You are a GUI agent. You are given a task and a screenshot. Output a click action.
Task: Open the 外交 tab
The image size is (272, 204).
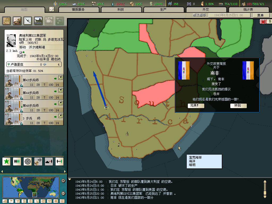pos(206,10)
